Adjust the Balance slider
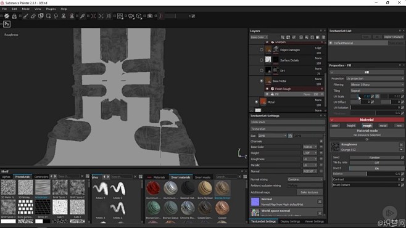Image resolution: width=406 pixels, height=228 pixels. tap(366, 174)
